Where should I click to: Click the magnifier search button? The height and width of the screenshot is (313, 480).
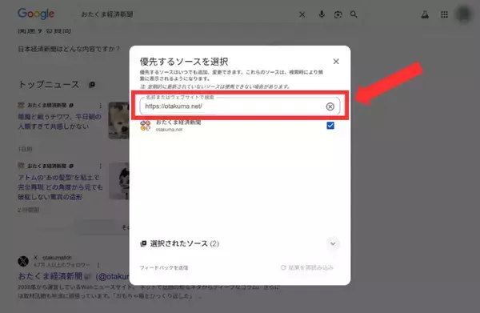point(354,14)
